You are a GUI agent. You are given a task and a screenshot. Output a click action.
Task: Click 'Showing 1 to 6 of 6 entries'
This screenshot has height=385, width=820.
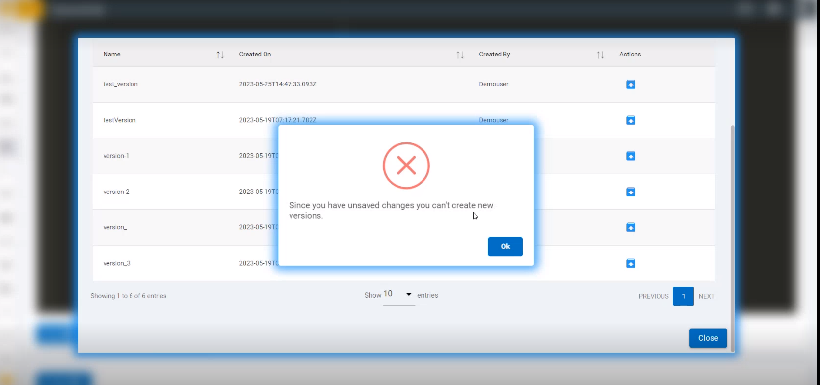coord(129,296)
